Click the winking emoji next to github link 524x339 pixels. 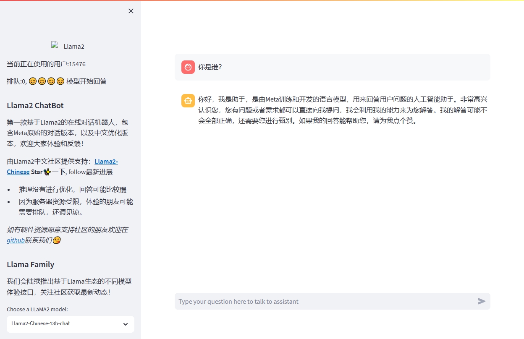click(x=56, y=240)
